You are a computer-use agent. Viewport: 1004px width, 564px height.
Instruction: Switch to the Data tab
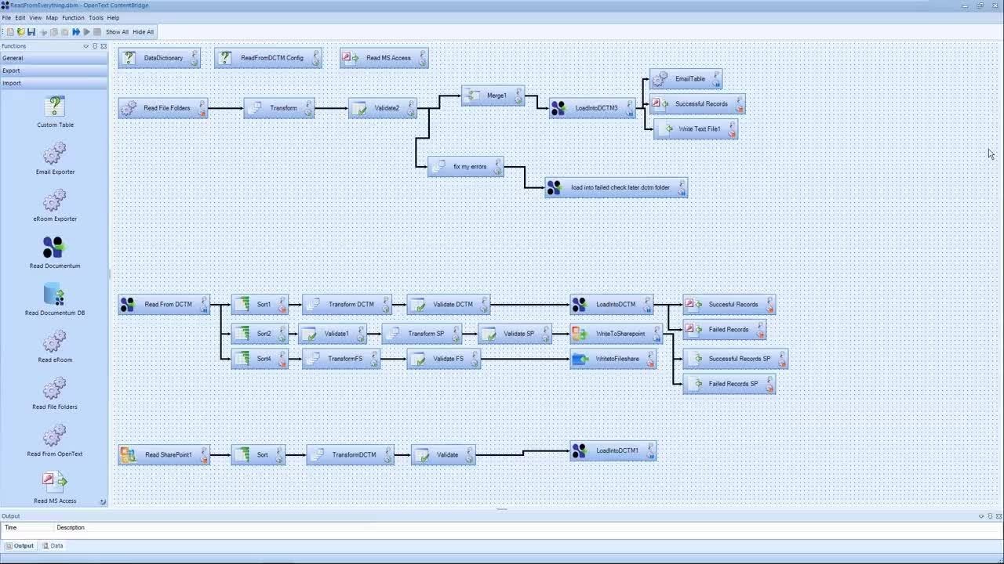point(53,546)
